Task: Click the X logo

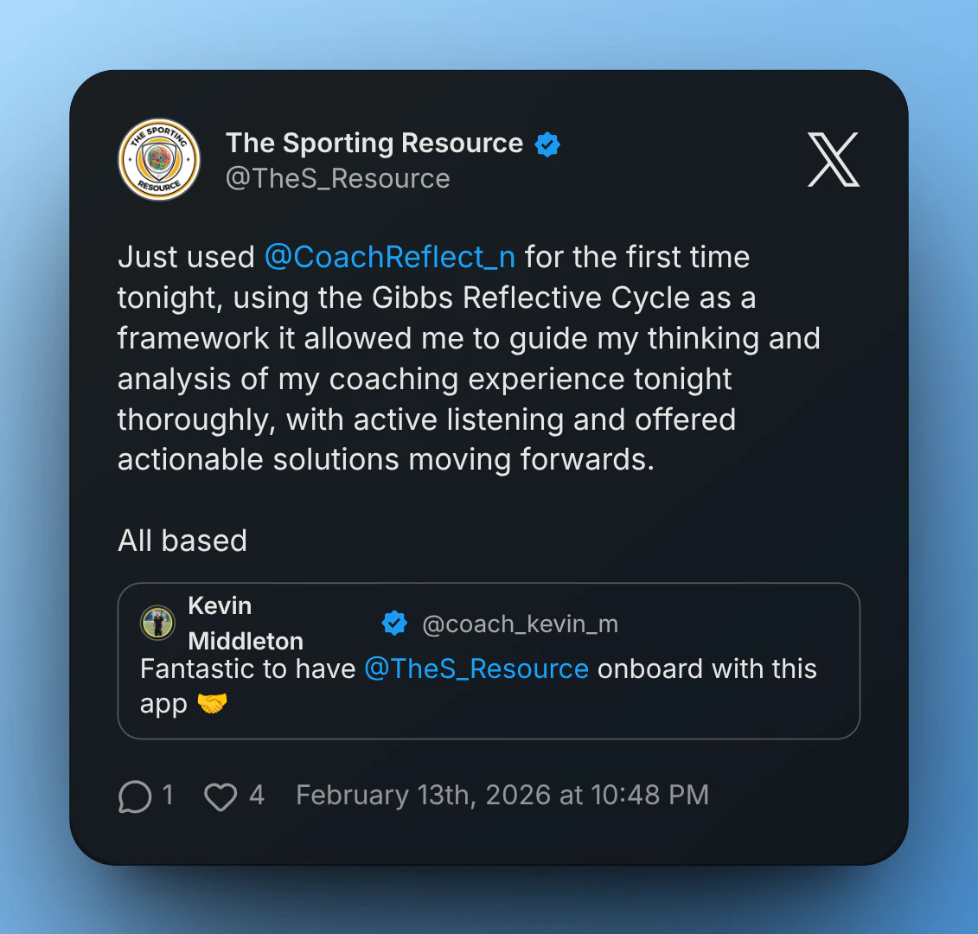Action: pyautogui.click(x=833, y=160)
